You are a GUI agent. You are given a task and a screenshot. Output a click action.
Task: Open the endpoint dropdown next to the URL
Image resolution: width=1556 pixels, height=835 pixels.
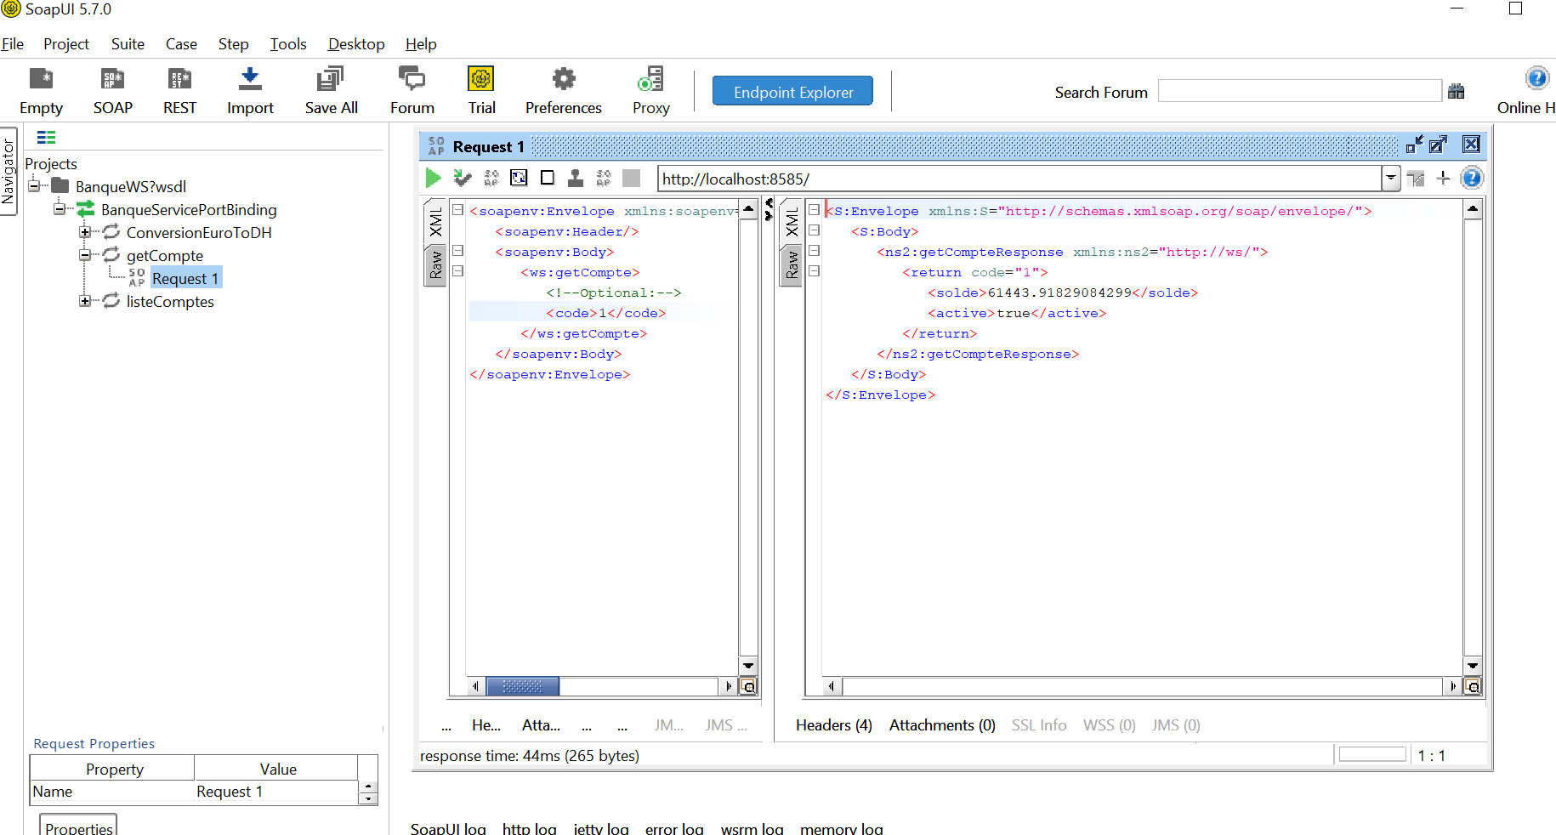coord(1391,179)
